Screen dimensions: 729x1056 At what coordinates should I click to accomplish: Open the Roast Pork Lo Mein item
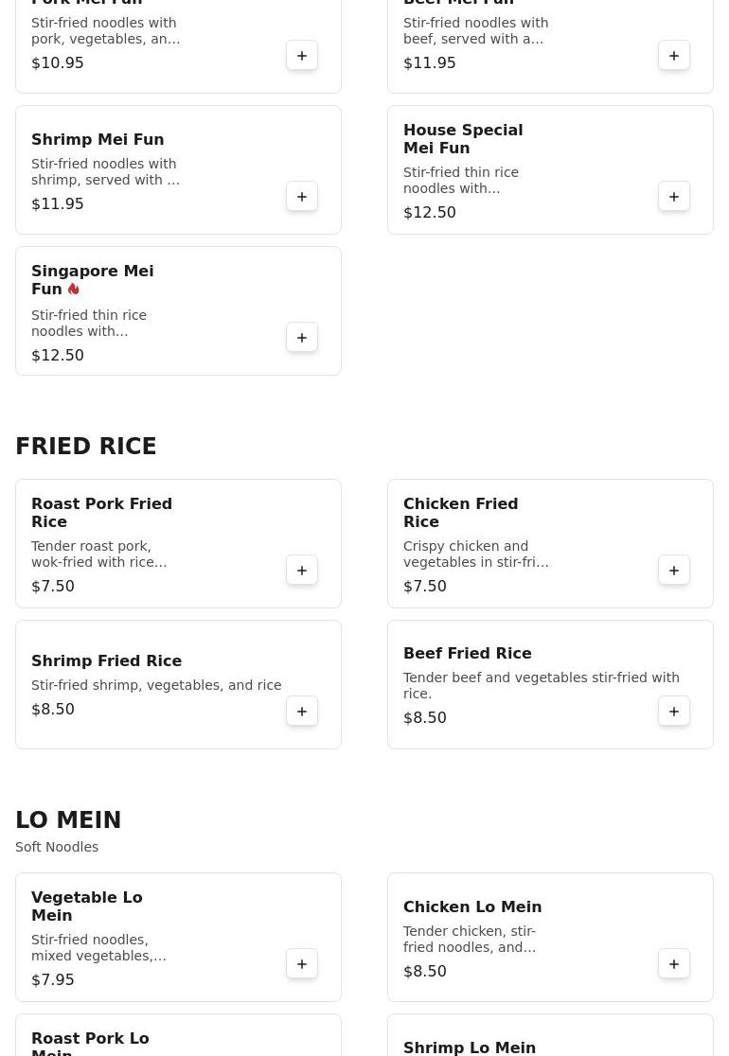[178, 1035]
